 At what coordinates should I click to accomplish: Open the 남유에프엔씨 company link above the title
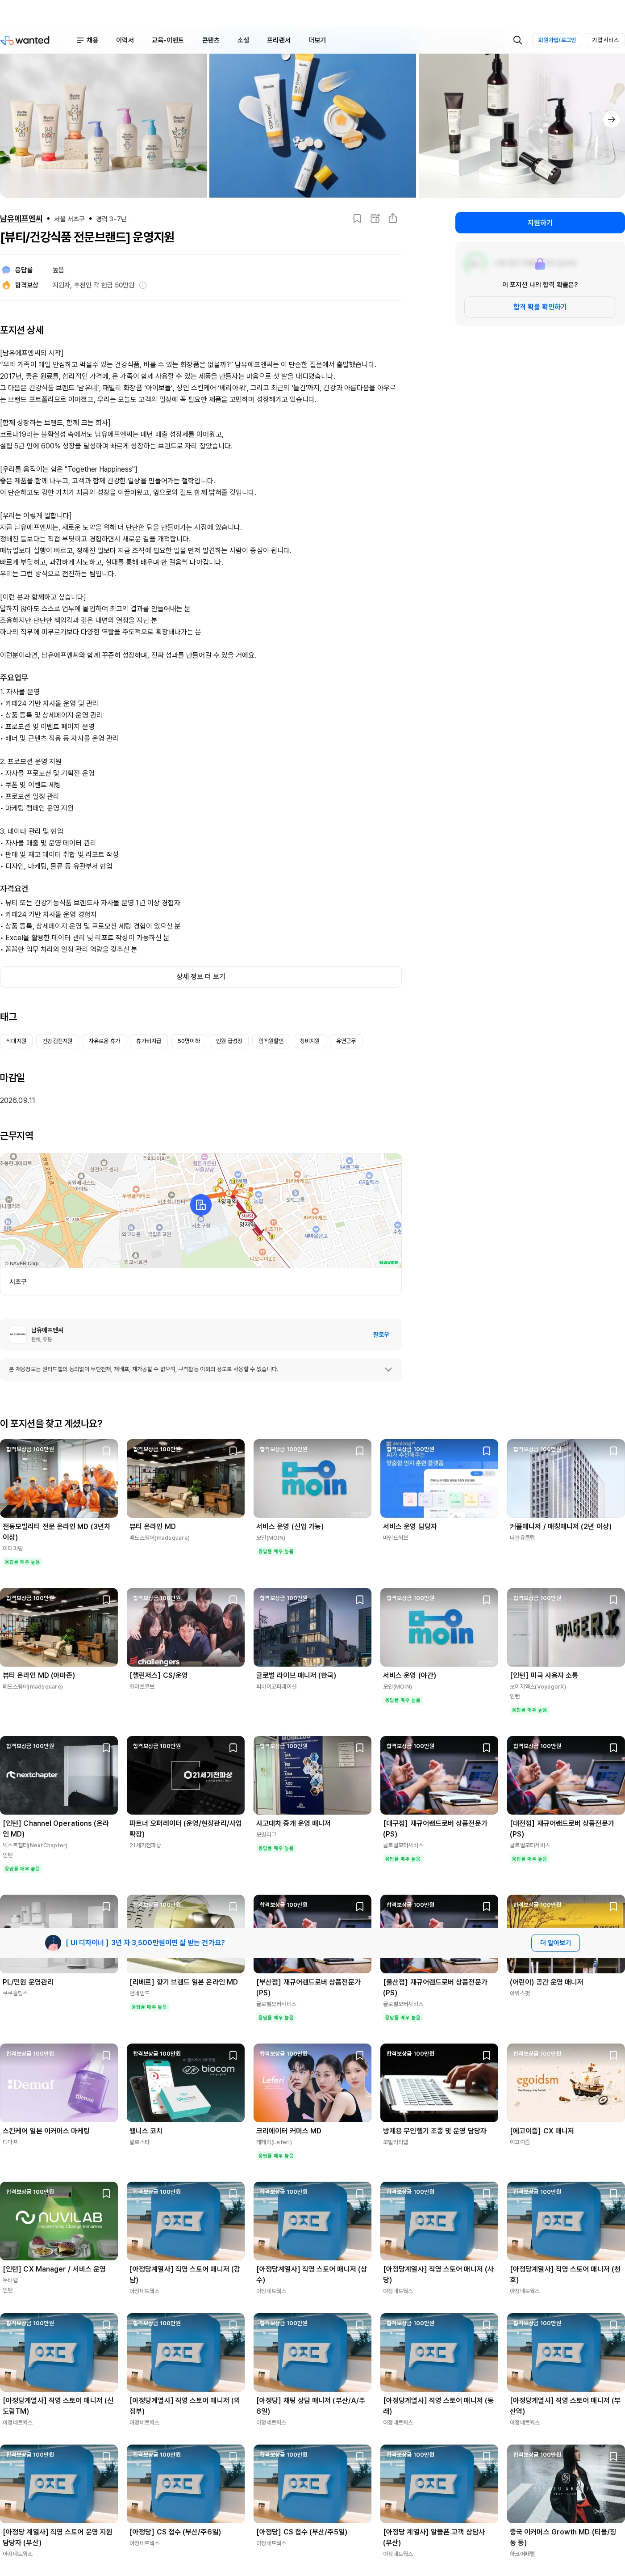point(21,218)
